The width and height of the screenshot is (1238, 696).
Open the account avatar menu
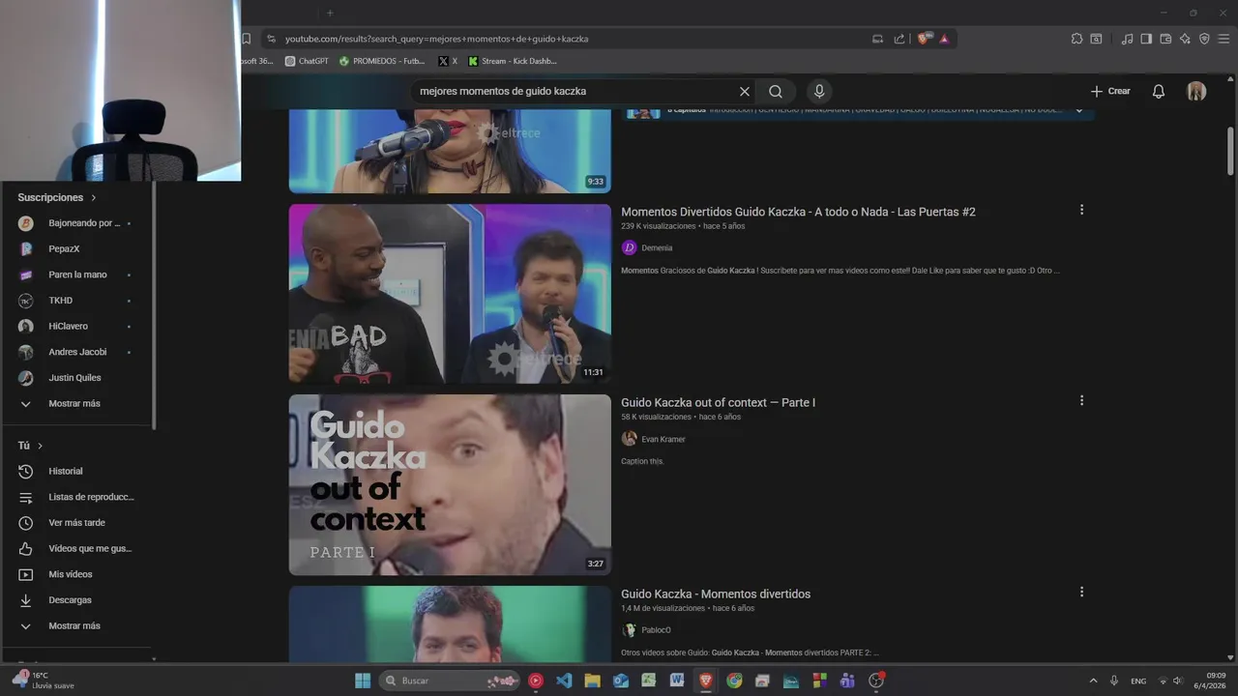pos(1196,91)
